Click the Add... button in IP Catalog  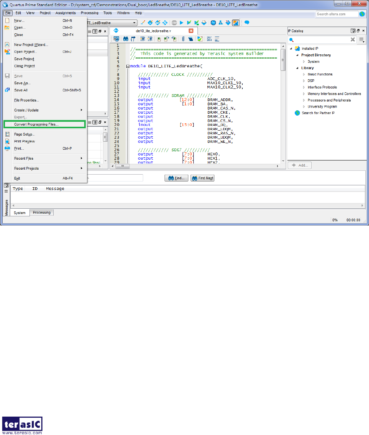point(300,165)
